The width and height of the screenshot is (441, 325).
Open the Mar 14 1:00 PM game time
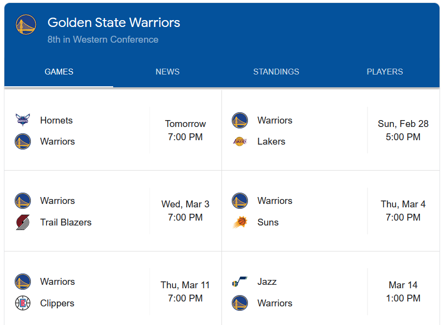(x=403, y=291)
